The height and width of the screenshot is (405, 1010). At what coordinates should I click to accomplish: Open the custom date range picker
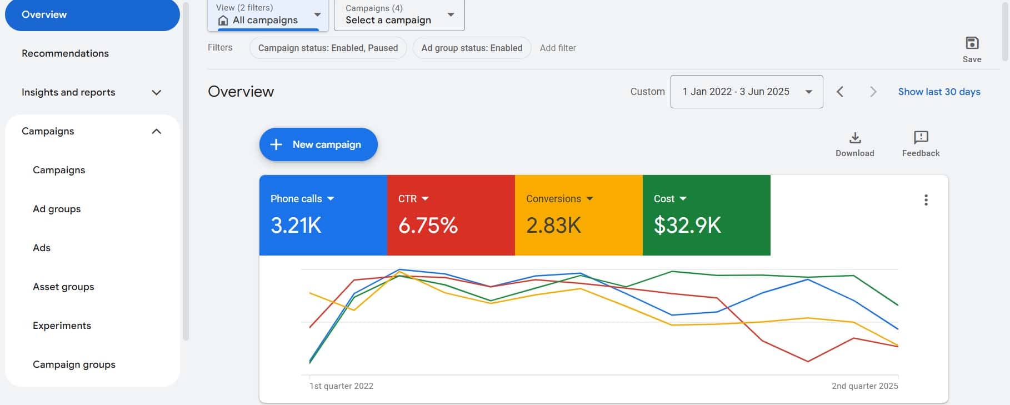(x=746, y=92)
